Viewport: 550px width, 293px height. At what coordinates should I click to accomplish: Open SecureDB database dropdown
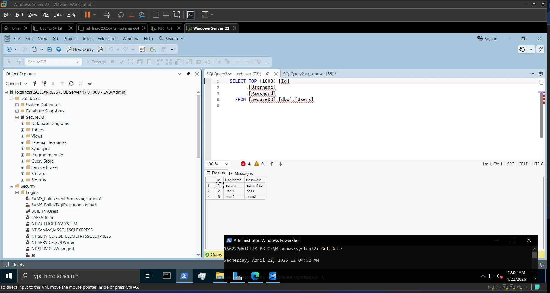click(x=77, y=62)
